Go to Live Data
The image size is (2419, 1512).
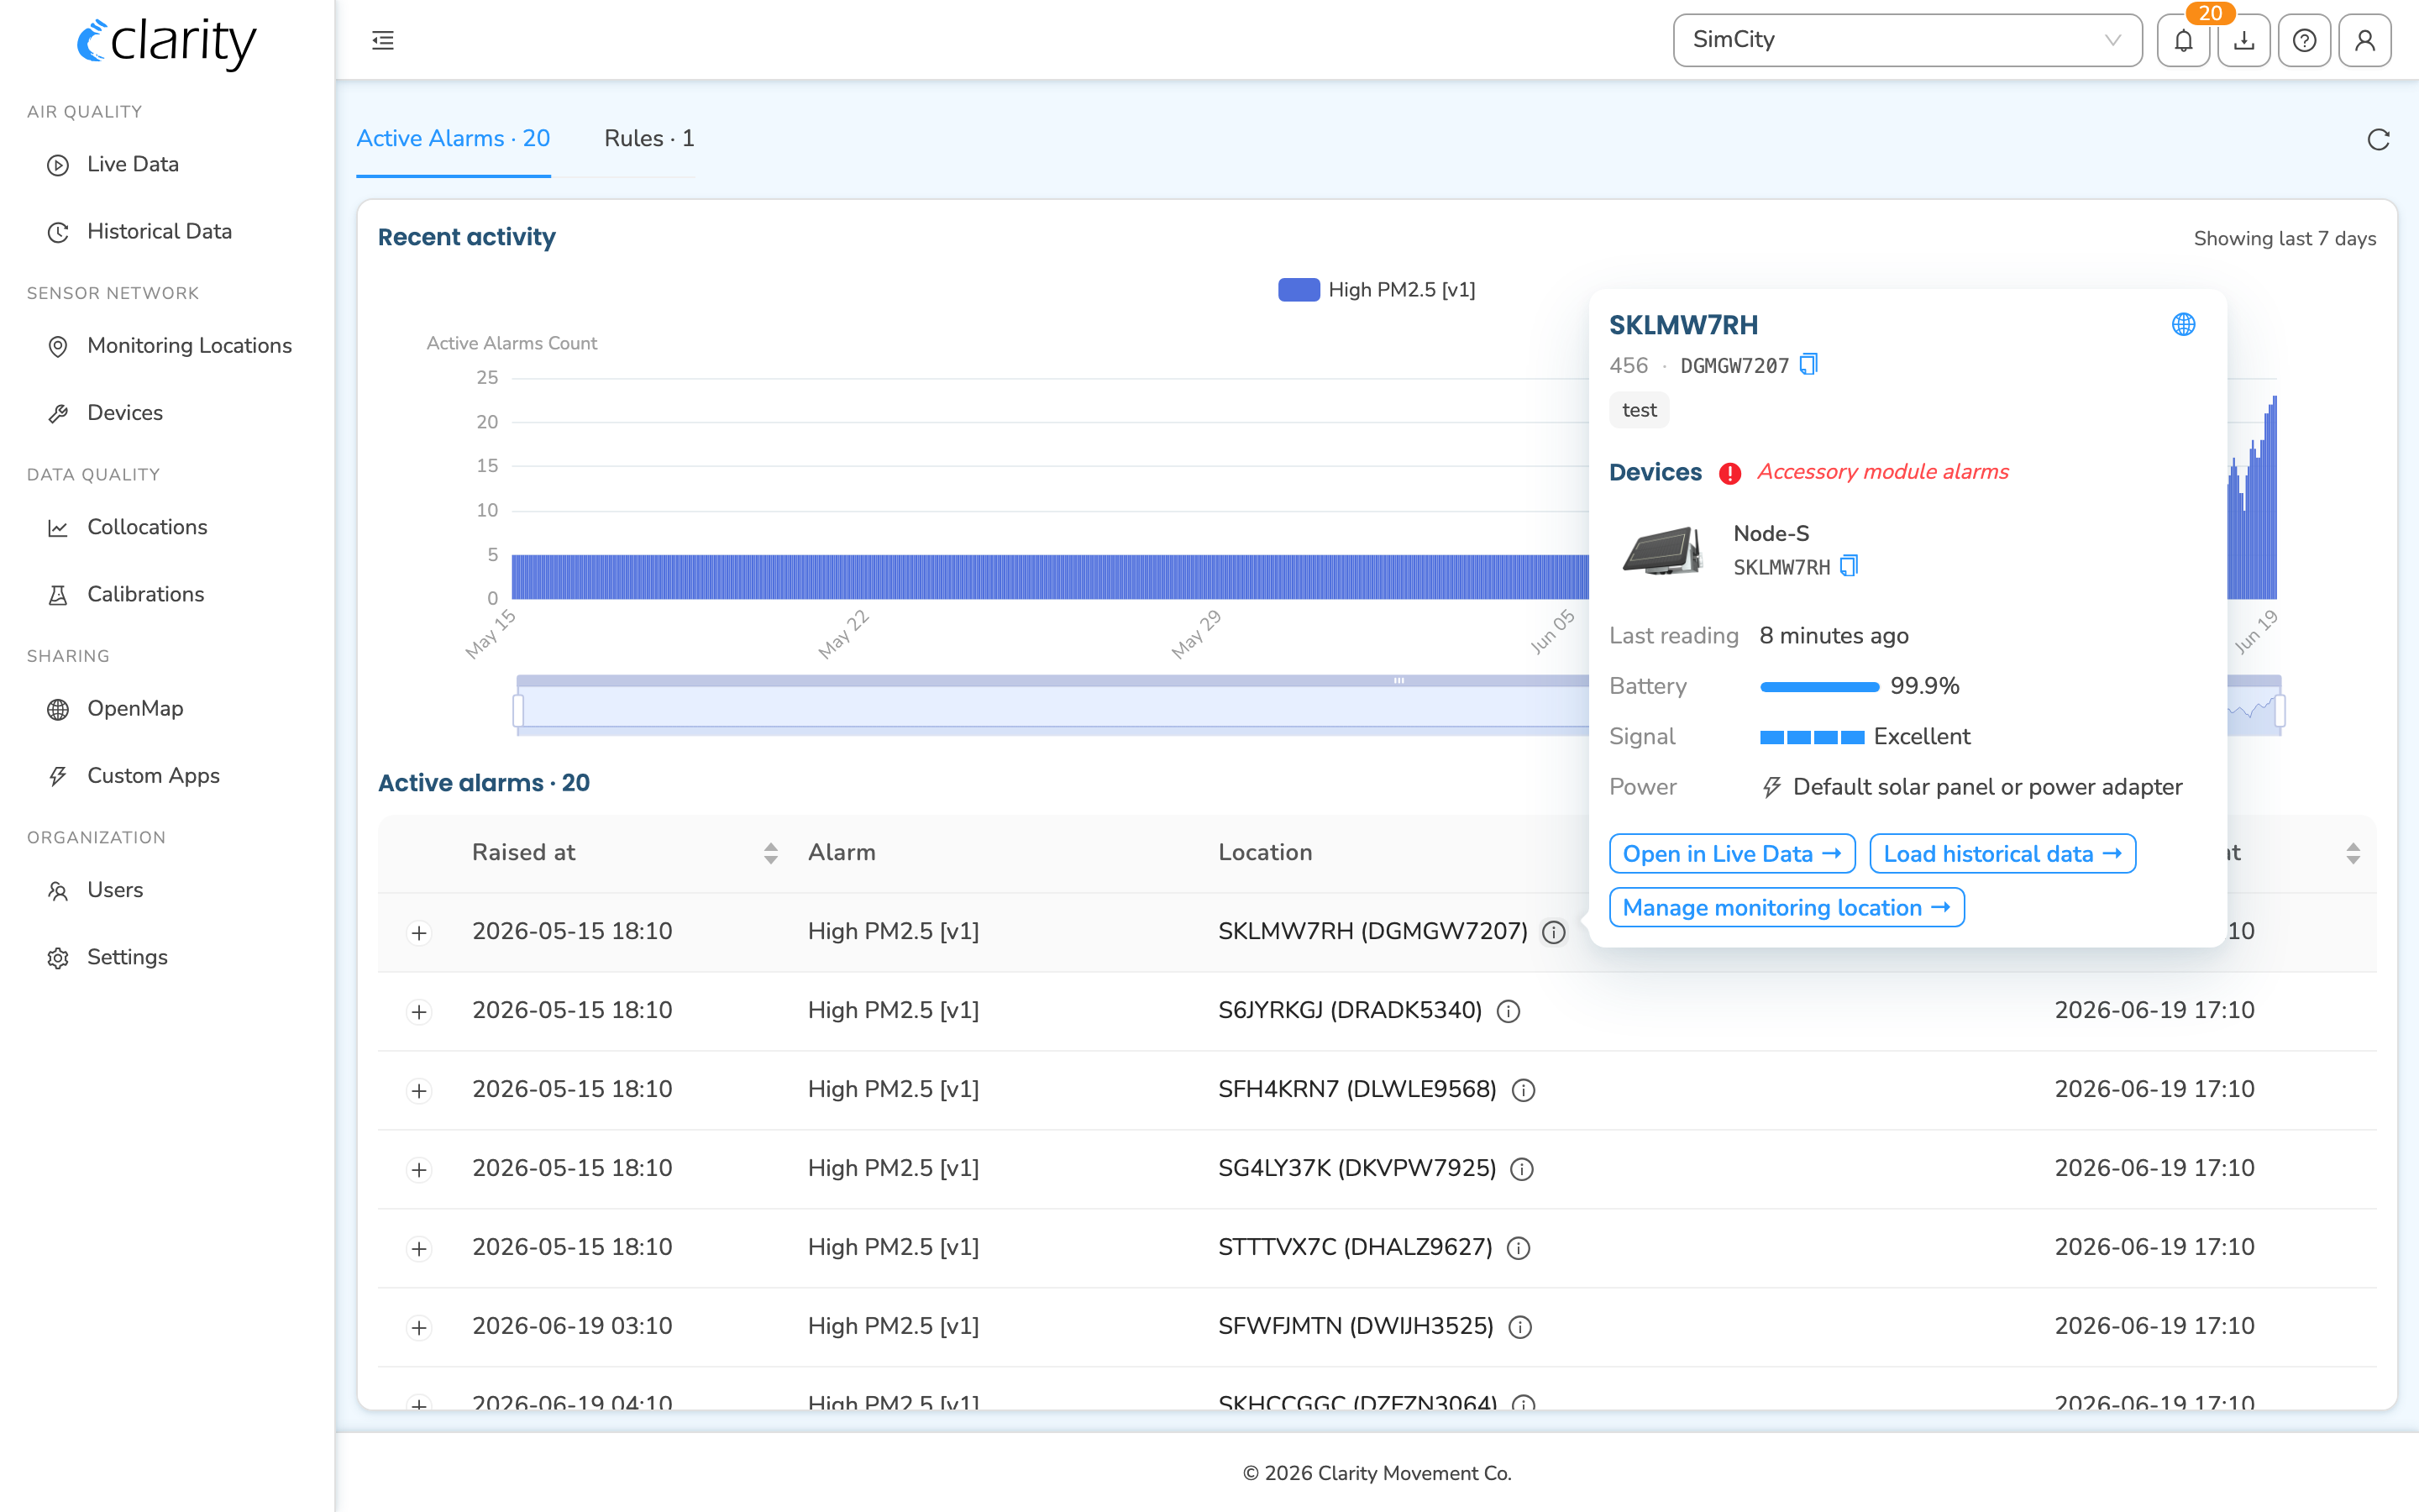pyautogui.click(x=133, y=164)
